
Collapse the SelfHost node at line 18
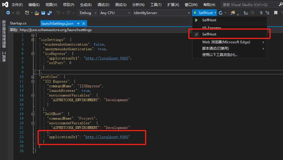click(x=33, y=114)
